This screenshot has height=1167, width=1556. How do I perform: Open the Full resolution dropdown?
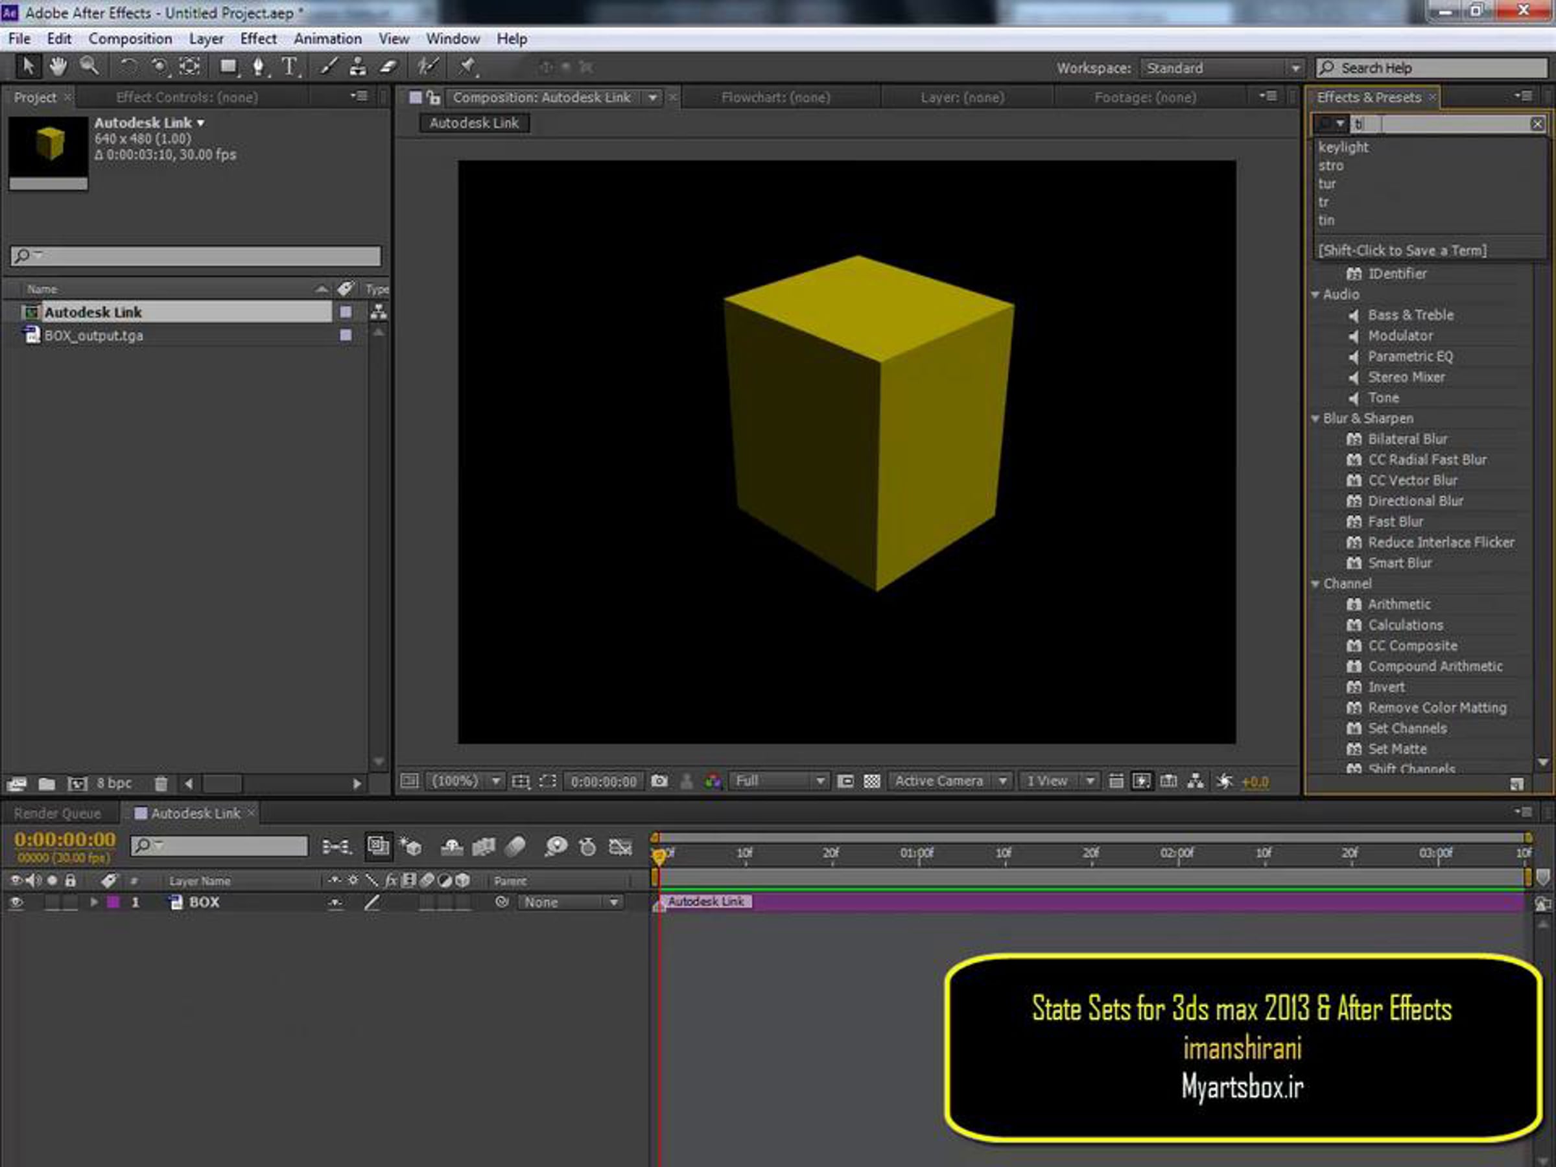tap(779, 781)
